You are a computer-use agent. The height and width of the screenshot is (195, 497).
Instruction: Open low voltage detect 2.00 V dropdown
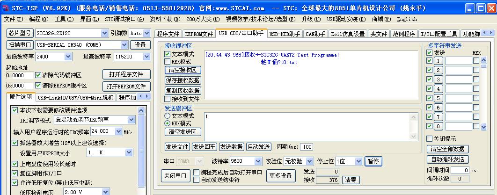click(x=106, y=192)
